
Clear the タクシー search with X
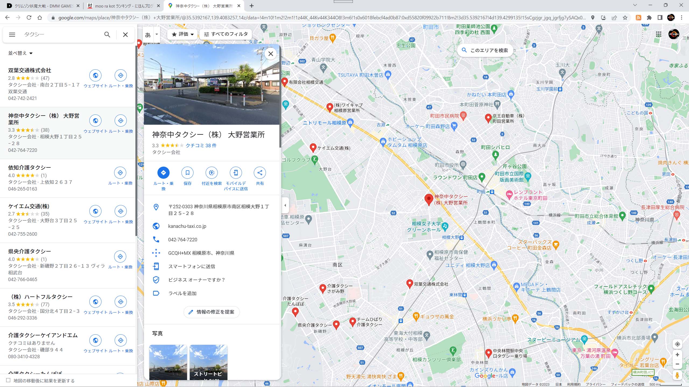point(125,35)
